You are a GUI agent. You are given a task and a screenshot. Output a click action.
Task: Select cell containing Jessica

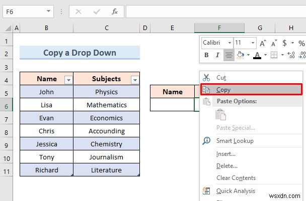click(46, 144)
